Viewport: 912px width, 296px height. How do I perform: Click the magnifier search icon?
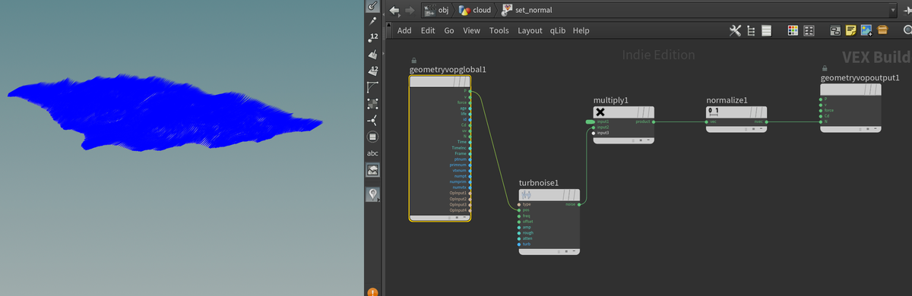coord(907,30)
